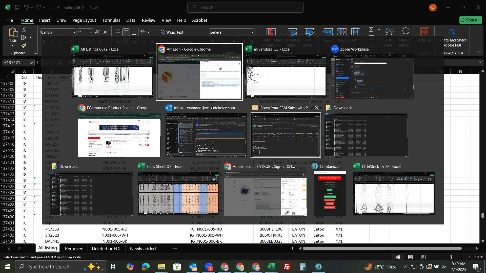This screenshot has width=486, height=273.
Task: Click the zoom slider handle
Action: (x=451, y=257)
